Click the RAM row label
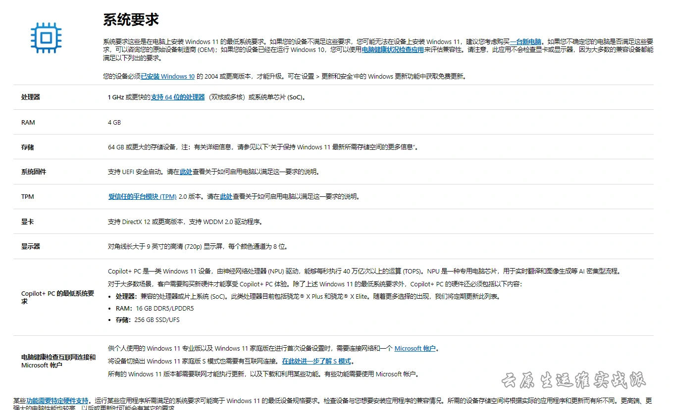This screenshot has width=673, height=410. tap(28, 122)
